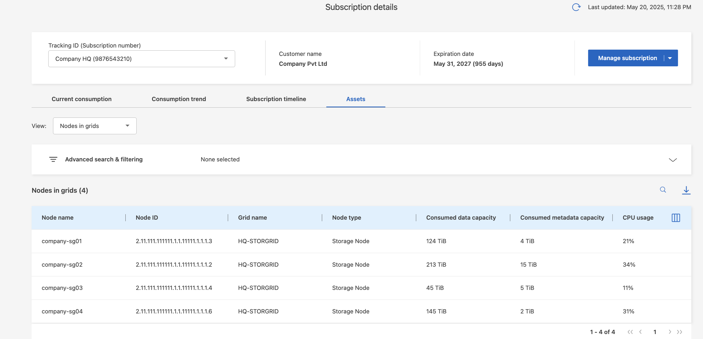Image resolution: width=703 pixels, height=339 pixels.
Task: Switch to the Subscription timeline tab
Action: (x=276, y=99)
